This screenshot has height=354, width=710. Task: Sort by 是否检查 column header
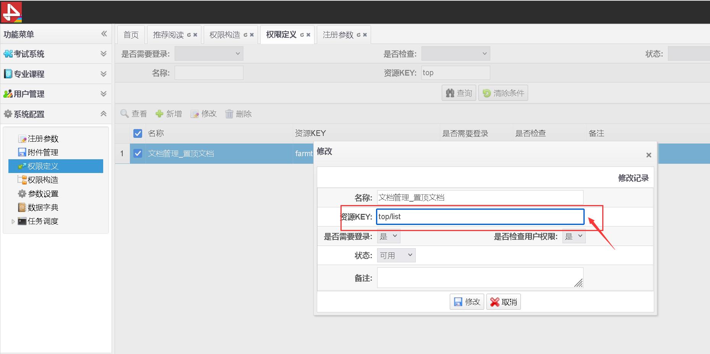549,133
